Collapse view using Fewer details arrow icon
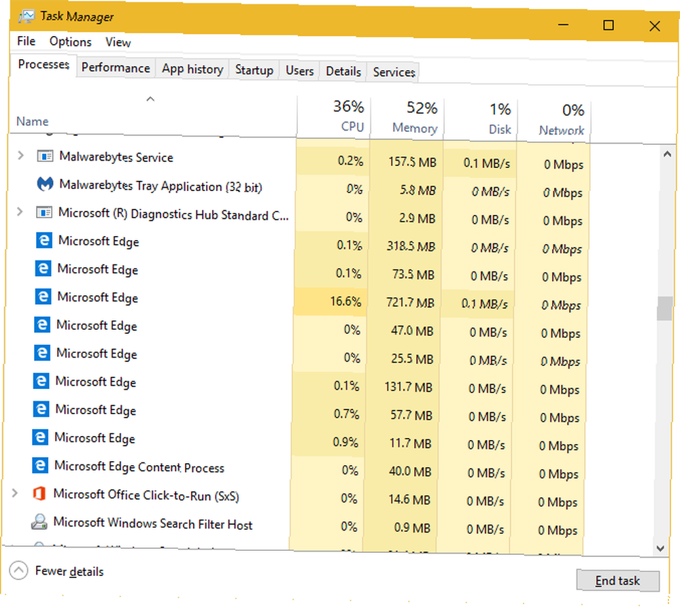 (x=18, y=571)
